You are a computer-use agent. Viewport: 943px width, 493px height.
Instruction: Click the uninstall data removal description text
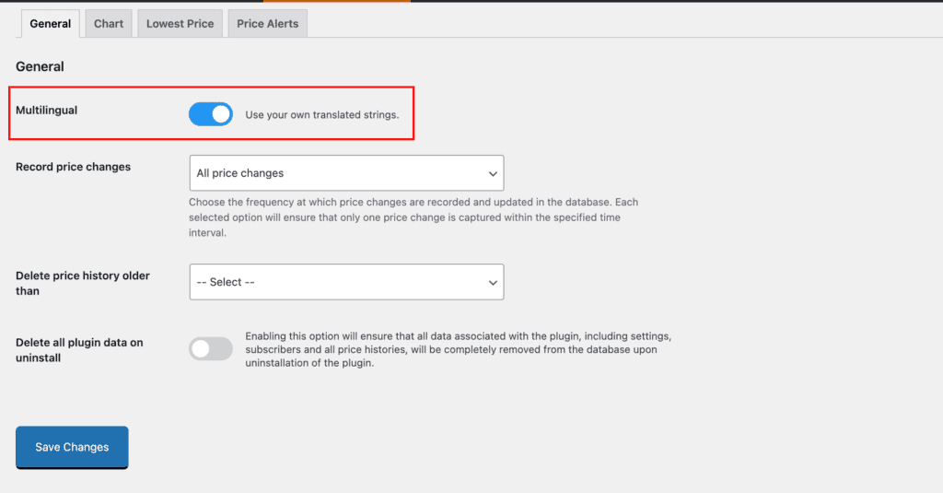click(x=463, y=349)
